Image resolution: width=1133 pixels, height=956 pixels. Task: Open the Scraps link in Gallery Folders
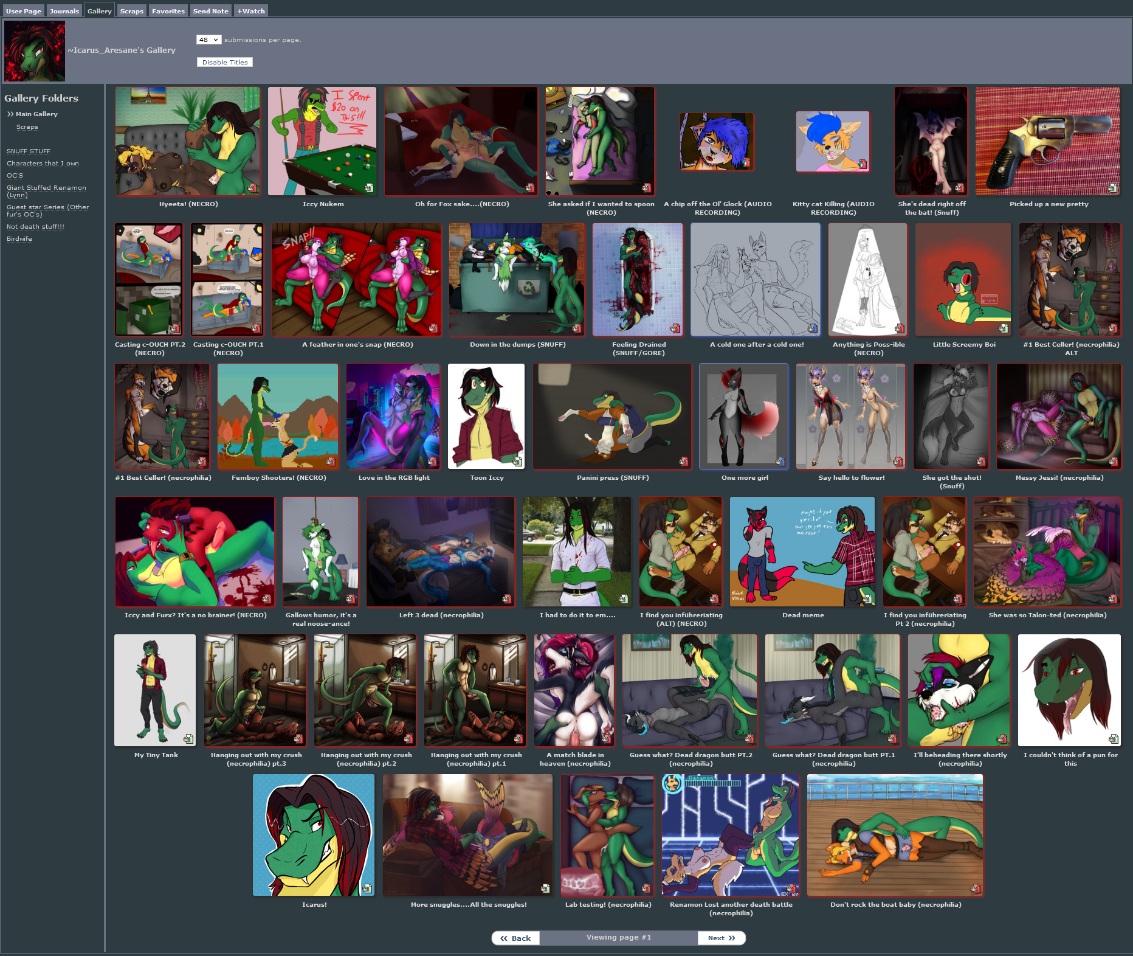[27, 126]
